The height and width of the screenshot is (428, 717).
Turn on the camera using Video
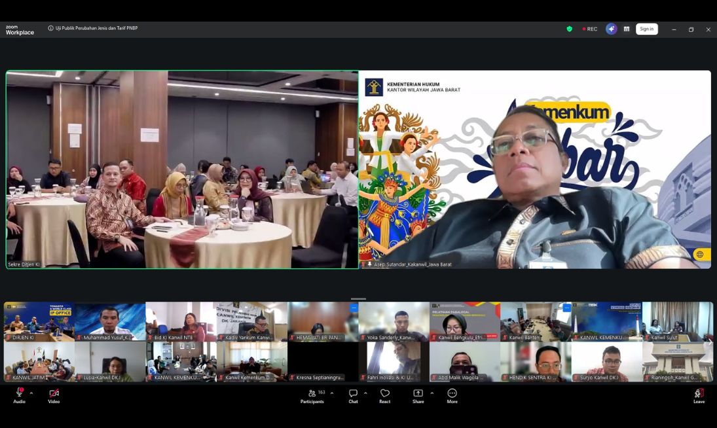54,395
